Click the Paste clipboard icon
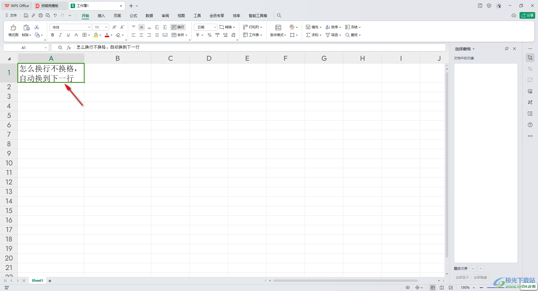538x291 pixels. (26, 27)
